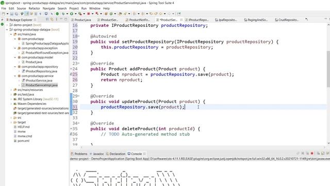Expand the Maven Dependencies node

point(11,104)
